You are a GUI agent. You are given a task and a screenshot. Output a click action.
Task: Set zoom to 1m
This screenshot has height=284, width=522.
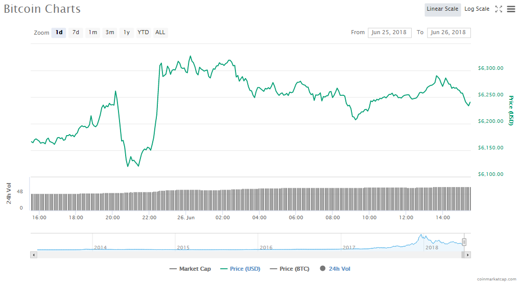coord(92,33)
